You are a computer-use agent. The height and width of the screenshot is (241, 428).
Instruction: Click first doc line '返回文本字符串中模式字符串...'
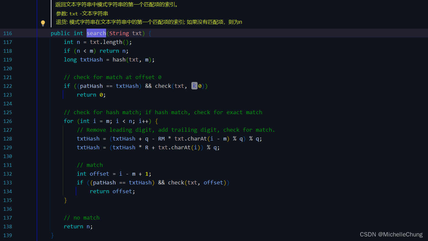pyautogui.click(x=117, y=5)
